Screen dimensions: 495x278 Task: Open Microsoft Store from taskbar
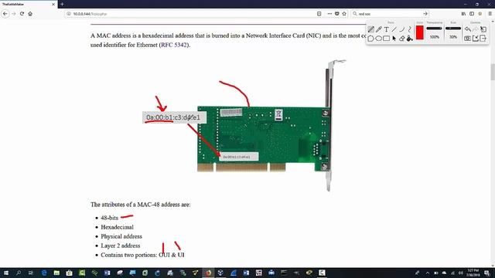(69, 273)
